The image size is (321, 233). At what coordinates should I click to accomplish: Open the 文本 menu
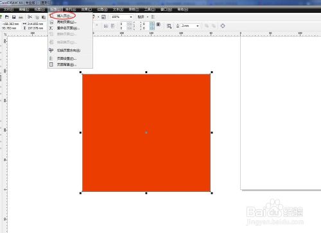(118, 10)
